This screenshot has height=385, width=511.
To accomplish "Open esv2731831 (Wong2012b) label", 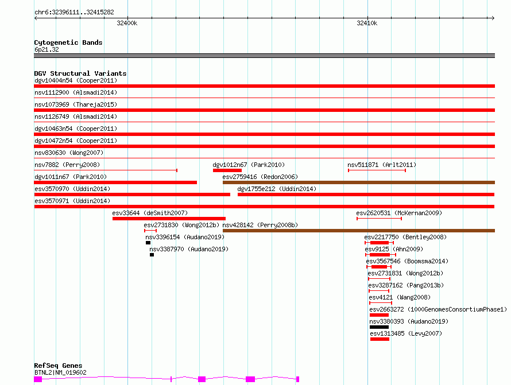I will coord(405,273).
